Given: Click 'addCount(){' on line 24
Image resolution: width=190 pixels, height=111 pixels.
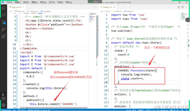Looking at the screenshot, I should (x=35, y=100).
